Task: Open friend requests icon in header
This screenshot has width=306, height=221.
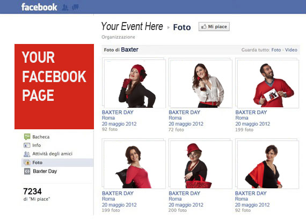Action: [65, 8]
